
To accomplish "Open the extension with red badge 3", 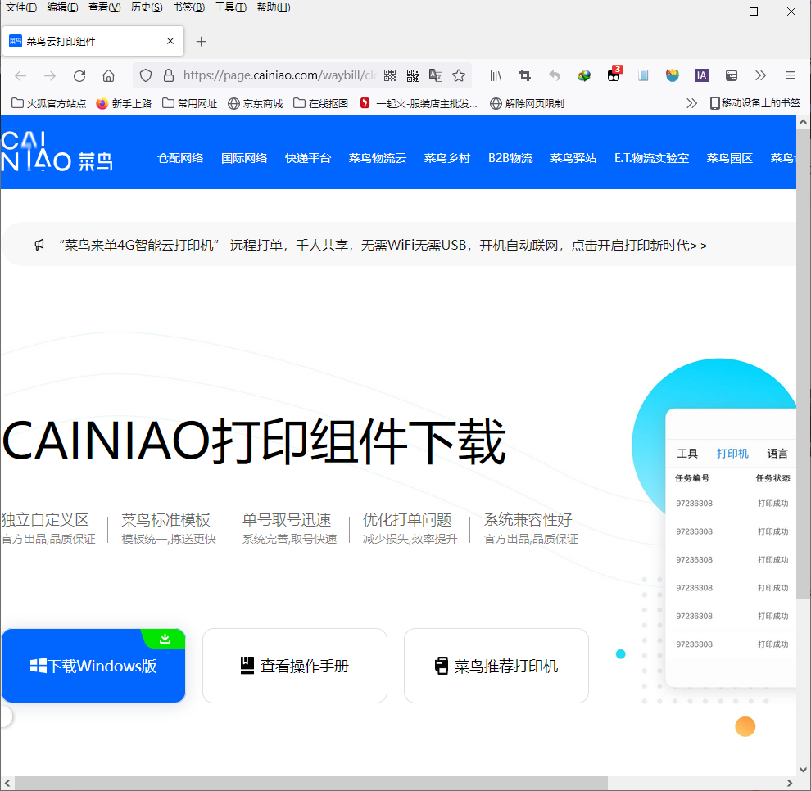I will (x=614, y=75).
